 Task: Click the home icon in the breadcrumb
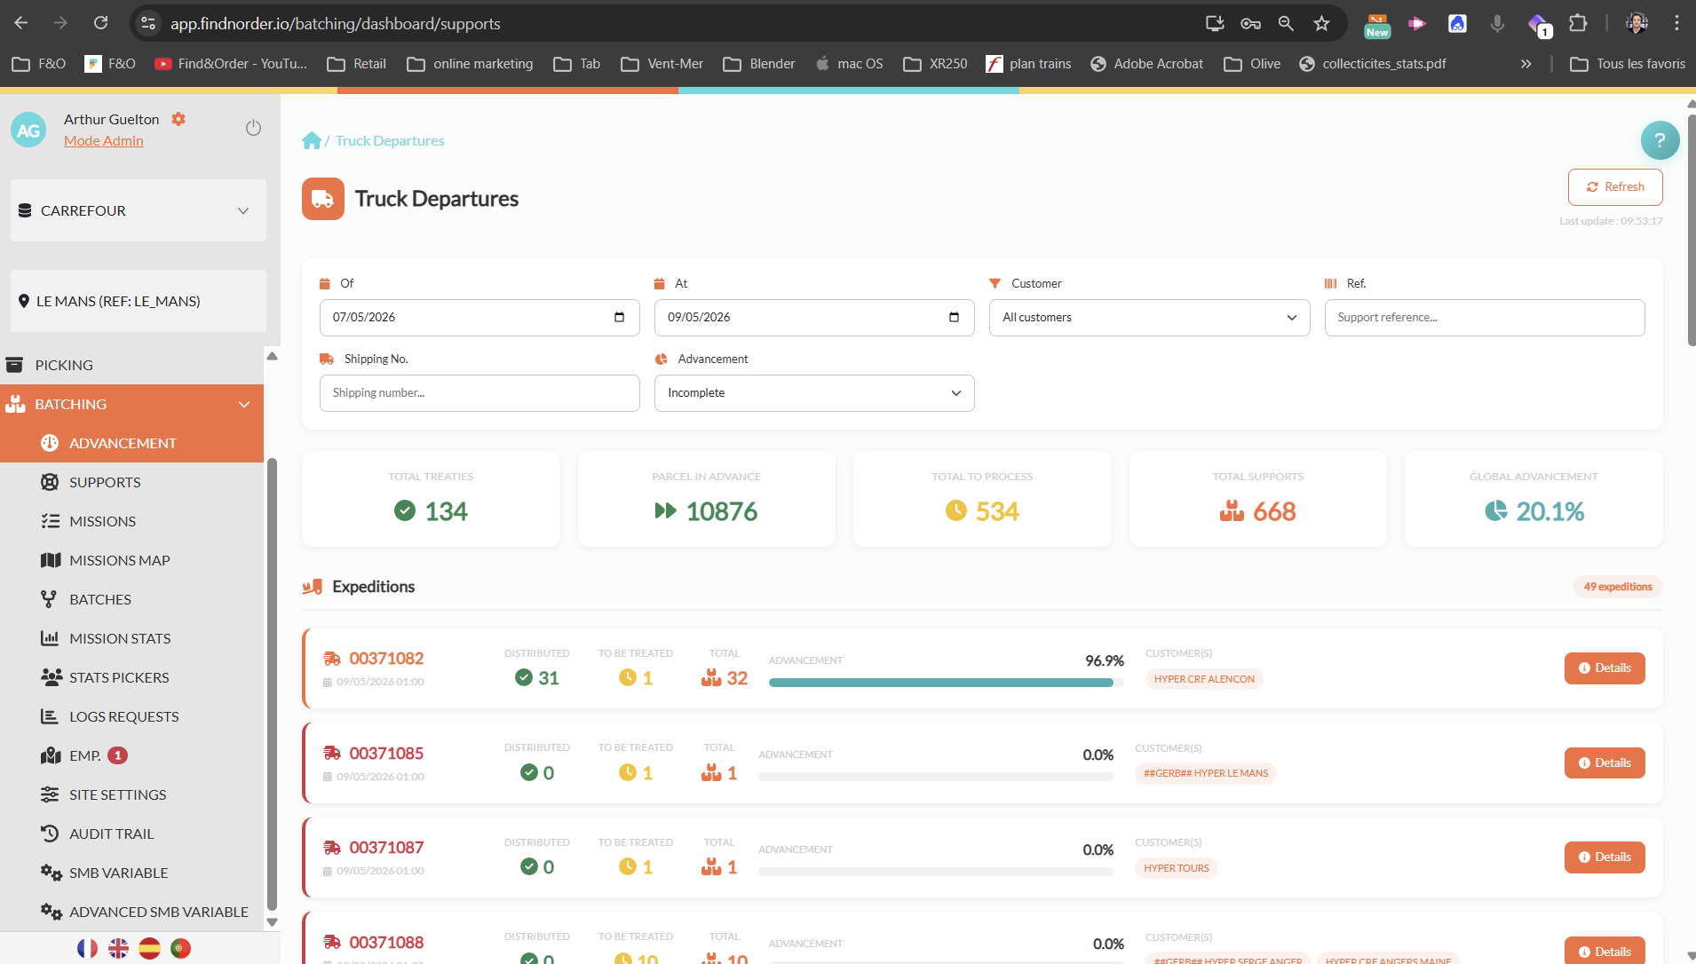312,140
